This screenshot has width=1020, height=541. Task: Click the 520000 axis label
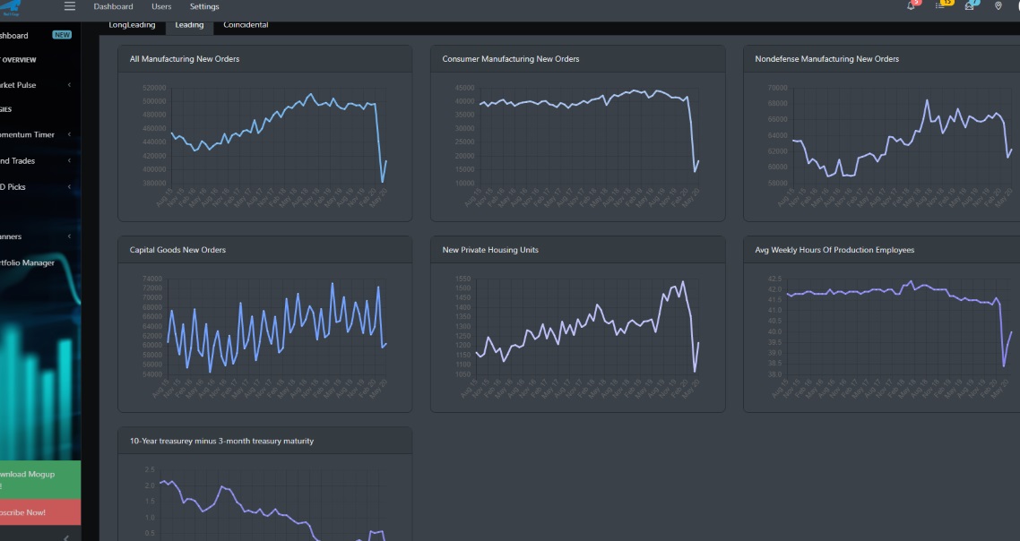click(153, 88)
